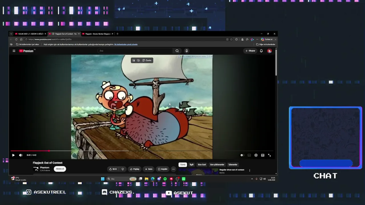Click the Özetle summarize button on video
The image size is (365, 205).
[147, 60]
